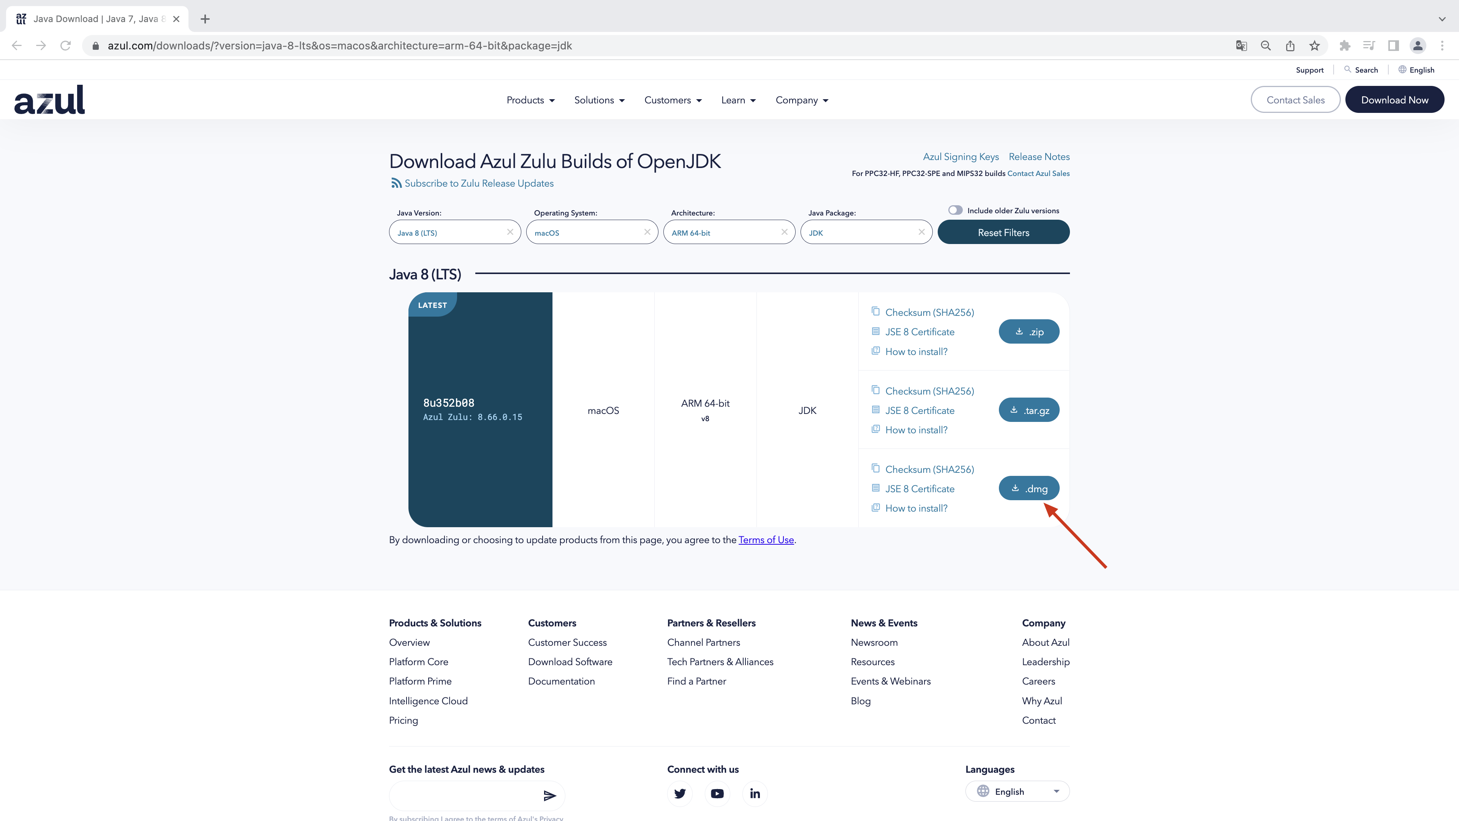
Task: Open the Java Version dropdown
Action: 455,232
